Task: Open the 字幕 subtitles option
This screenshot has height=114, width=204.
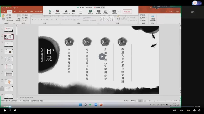Action: click(174, 110)
